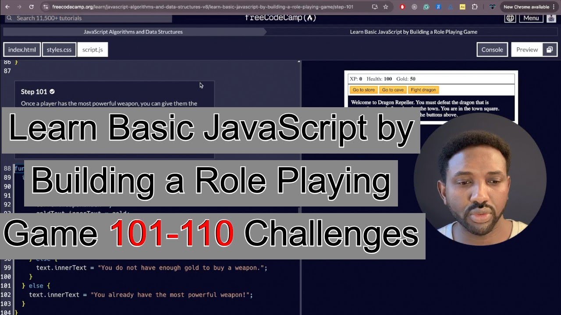Click the Step 101 heading
The width and height of the screenshot is (561, 315).
point(34,92)
